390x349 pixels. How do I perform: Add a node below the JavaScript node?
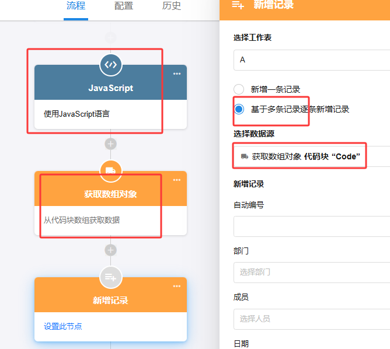(111, 144)
